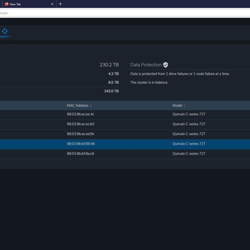
Task: Click the Model column header
Action: (177, 106)
